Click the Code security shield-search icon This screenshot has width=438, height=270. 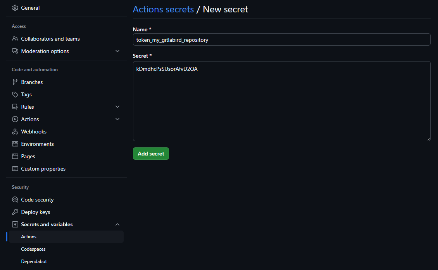tap(15, 200)
